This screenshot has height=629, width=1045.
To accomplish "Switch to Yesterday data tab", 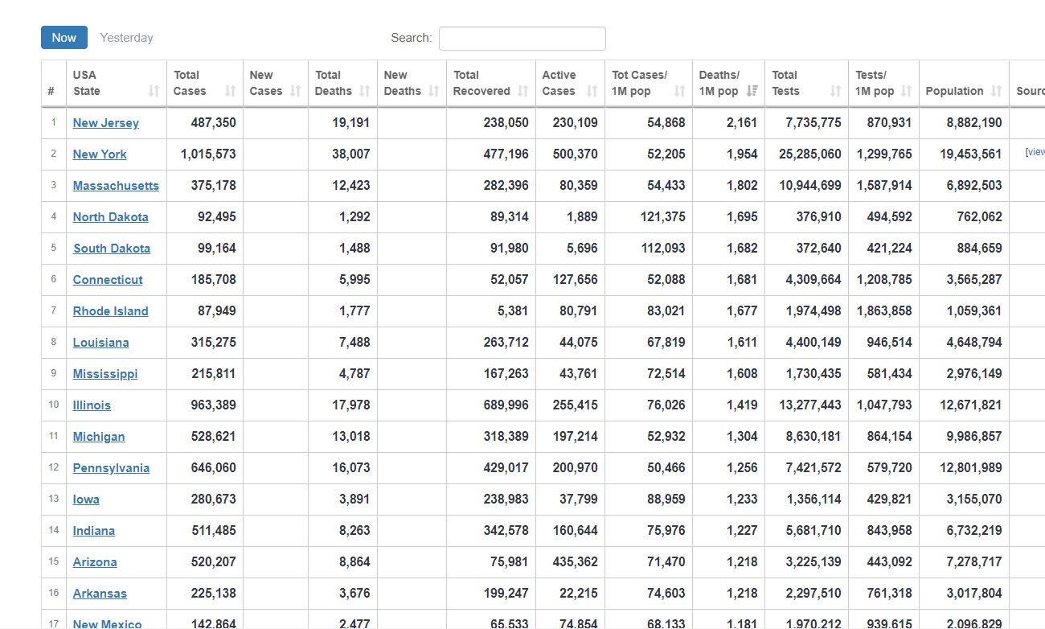I will point(126,38).
